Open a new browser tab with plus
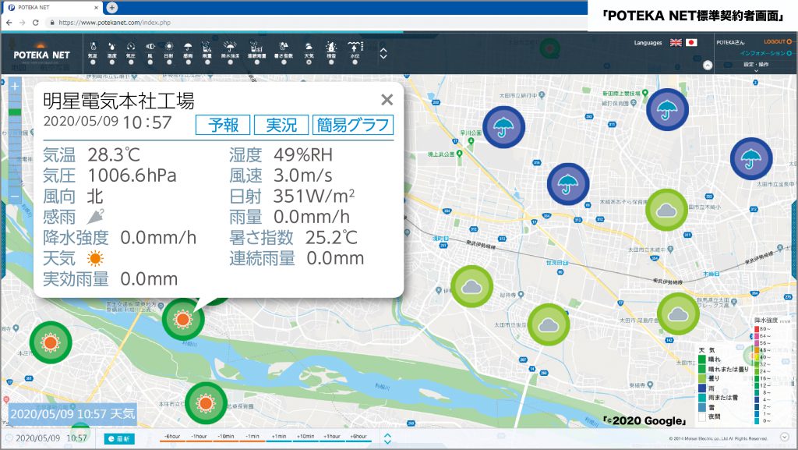The image size is (798, 450). click(112, 8)
